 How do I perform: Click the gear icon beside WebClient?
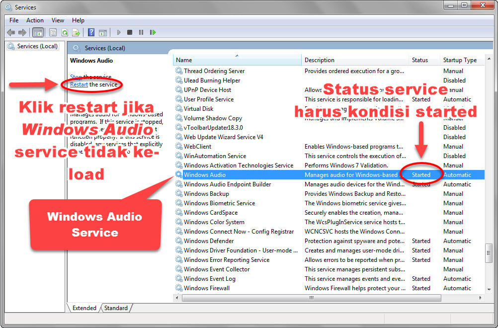[x=179, y=147]
